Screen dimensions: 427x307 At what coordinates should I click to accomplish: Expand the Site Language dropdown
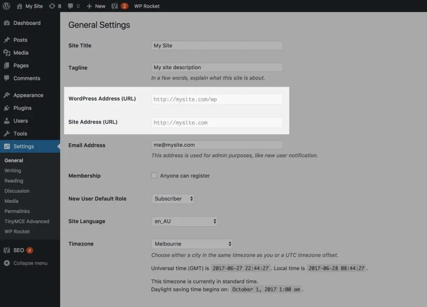tap(184, 221)
